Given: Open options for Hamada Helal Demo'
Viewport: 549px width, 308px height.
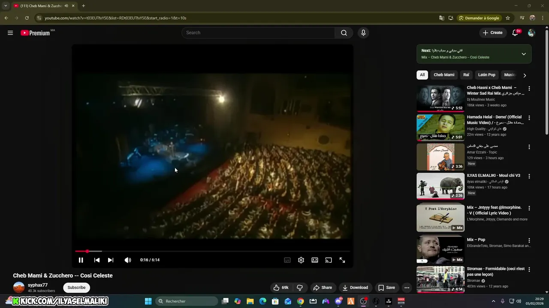Looking at the screenshot, I should point(529,118).
